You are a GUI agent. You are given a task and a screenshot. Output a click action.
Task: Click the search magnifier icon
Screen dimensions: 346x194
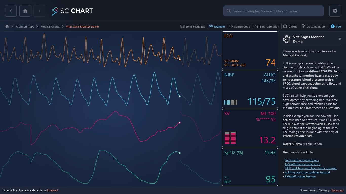pos(228,11)
